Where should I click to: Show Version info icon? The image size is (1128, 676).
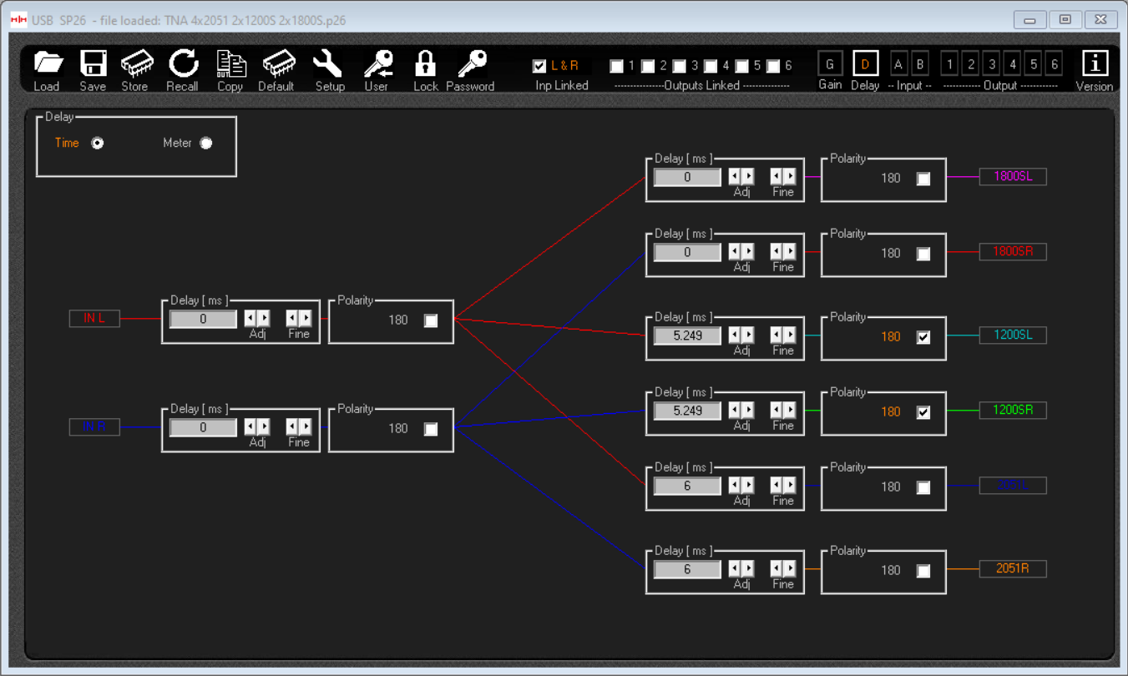tap(1095, 64)
